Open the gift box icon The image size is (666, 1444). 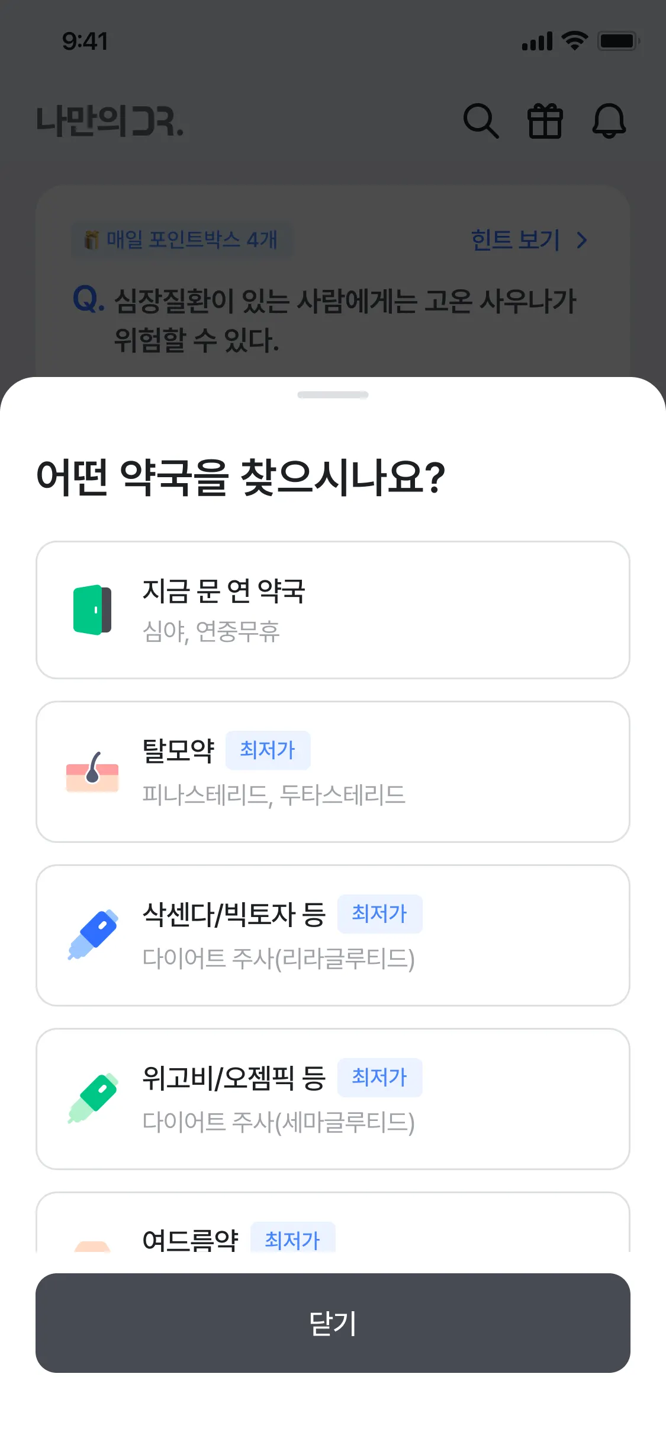tap(545, 121)
